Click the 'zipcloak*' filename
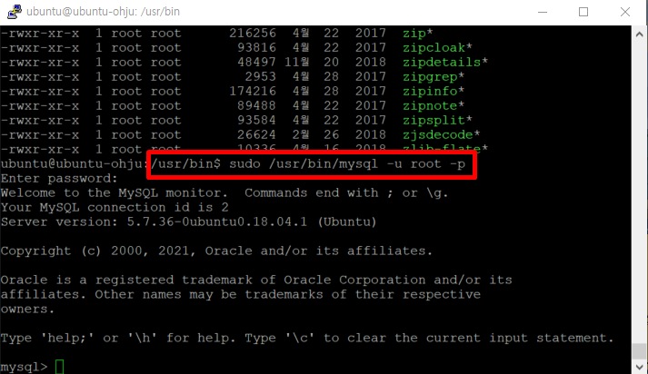Screen dimensions: 648x374 coord(437,48)
